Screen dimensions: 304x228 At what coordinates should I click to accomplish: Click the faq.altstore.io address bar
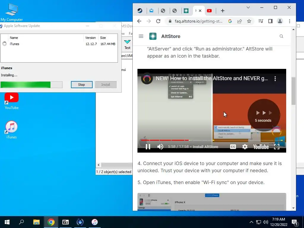[198, 21]
